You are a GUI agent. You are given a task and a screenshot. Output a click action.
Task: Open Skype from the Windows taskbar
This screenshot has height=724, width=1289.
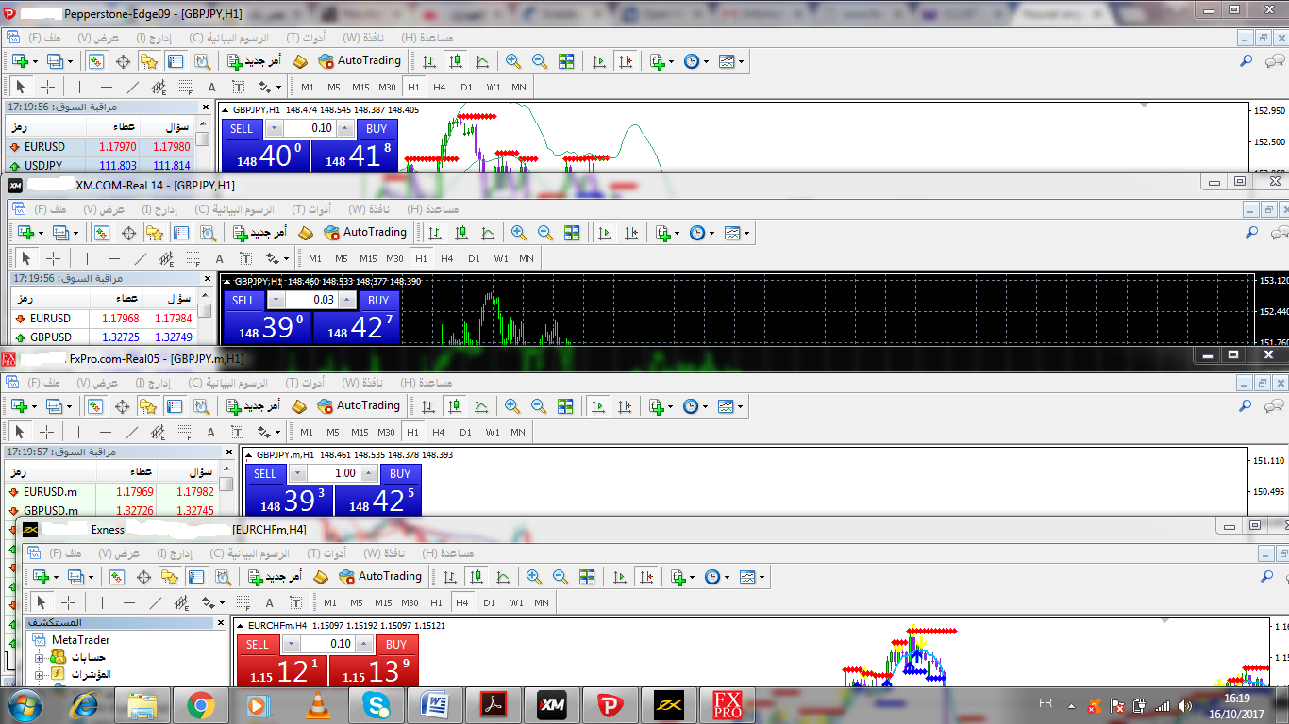(x=376, y=704)
